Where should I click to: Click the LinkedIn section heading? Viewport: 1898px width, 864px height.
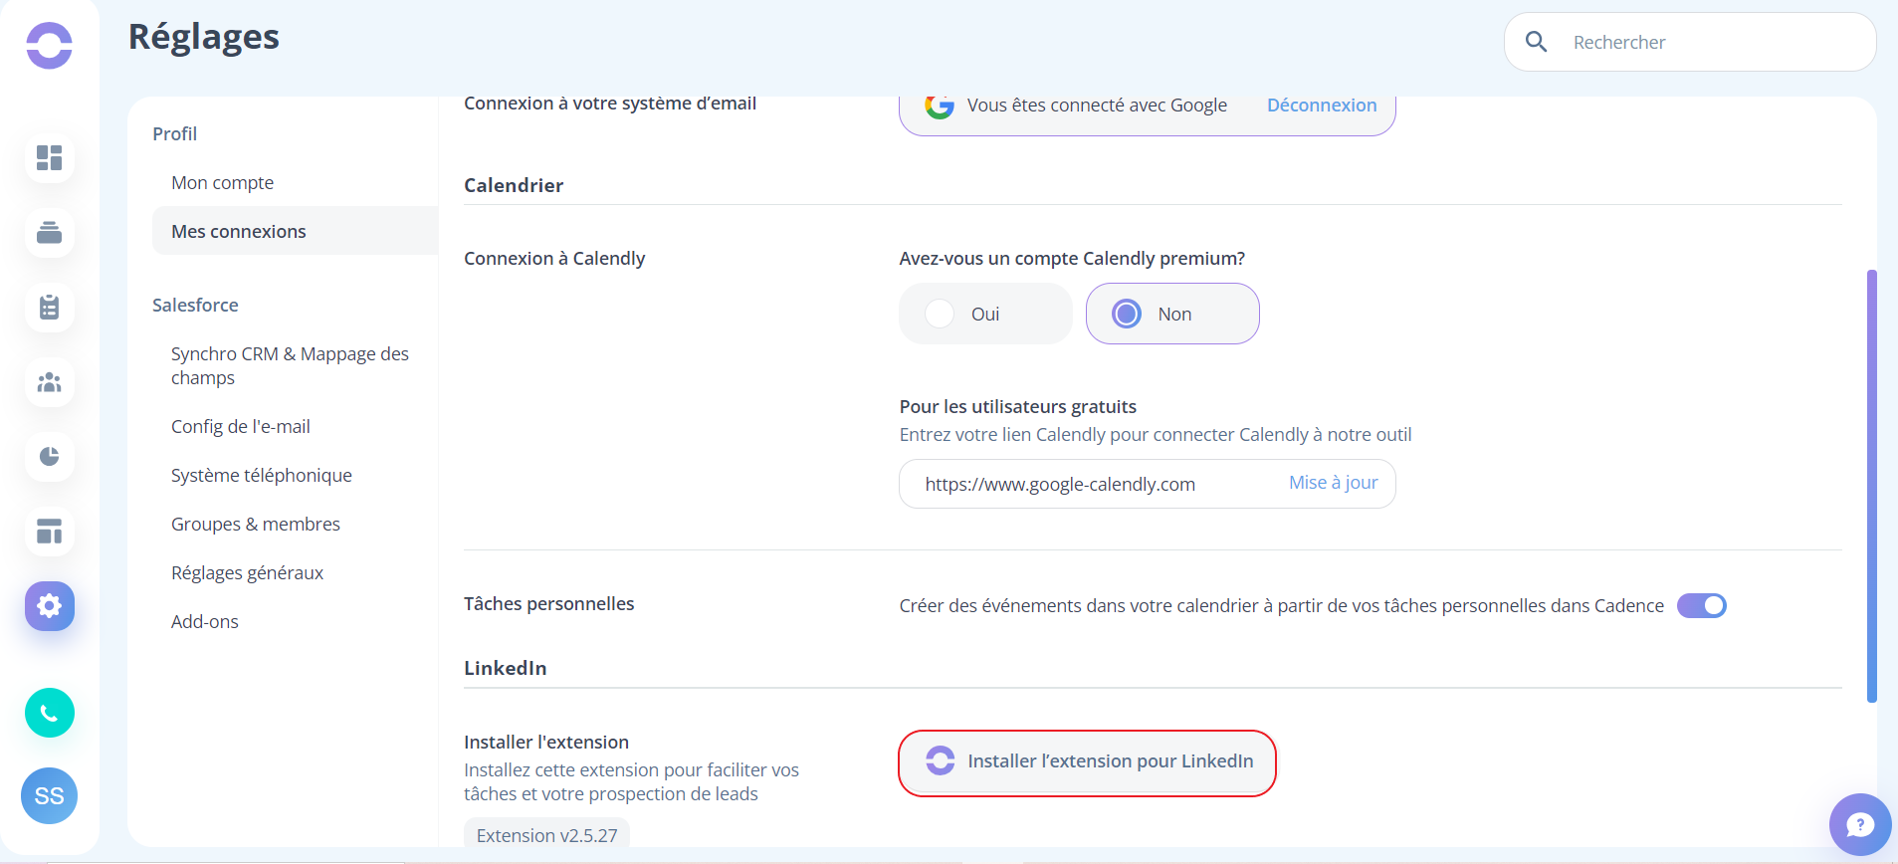coord(505,668)
